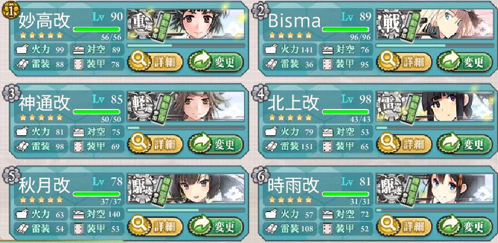
Task: Click 変更 change button for 北上改
Action: point(465,144)
